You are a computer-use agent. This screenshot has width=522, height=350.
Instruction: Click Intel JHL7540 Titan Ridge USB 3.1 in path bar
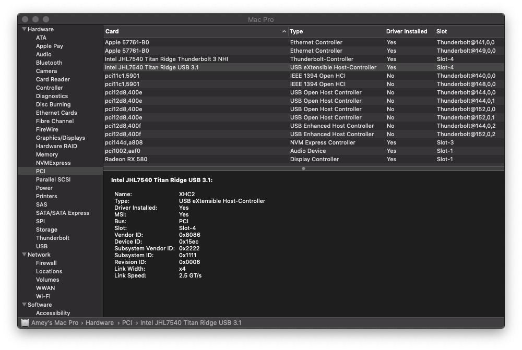(191, 323)
